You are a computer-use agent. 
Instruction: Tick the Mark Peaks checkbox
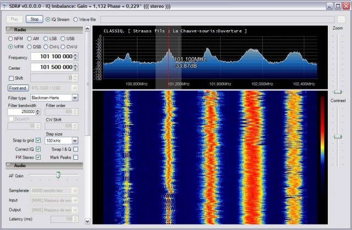pyautogui.click(x=76, y=157)
